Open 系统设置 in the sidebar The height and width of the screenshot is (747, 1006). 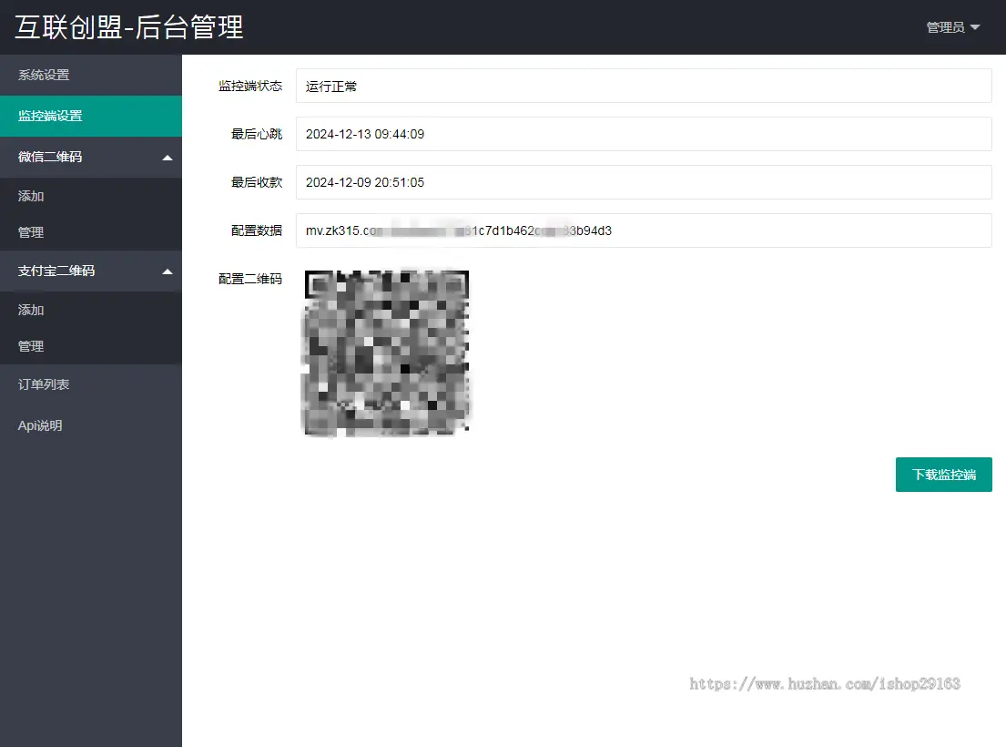point(91,75)
